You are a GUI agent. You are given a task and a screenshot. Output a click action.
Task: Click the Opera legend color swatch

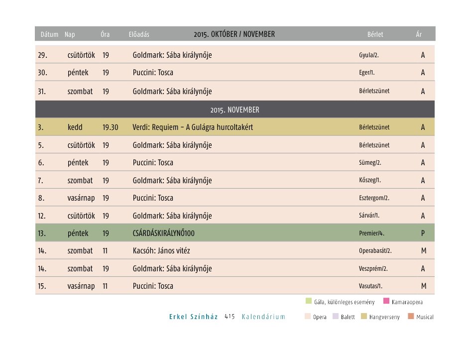click(x=308, y=316)
